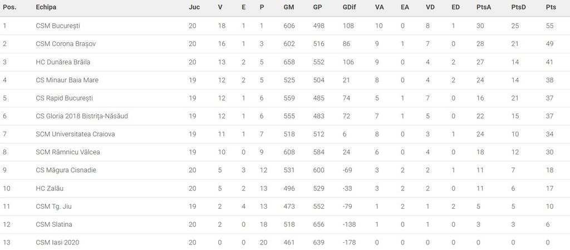This screenshot has width=570, height=250.
Task: Select CS Gloria 2018 Bistrița-Năsăud
Action: (x=81, y=116)
